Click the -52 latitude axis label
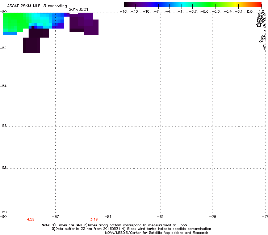268x235 pixels. click(3, 48)
